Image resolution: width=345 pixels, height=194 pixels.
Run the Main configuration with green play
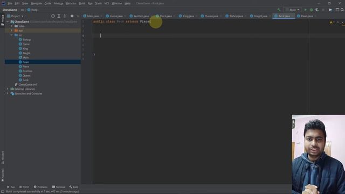[x=306, y=10]
